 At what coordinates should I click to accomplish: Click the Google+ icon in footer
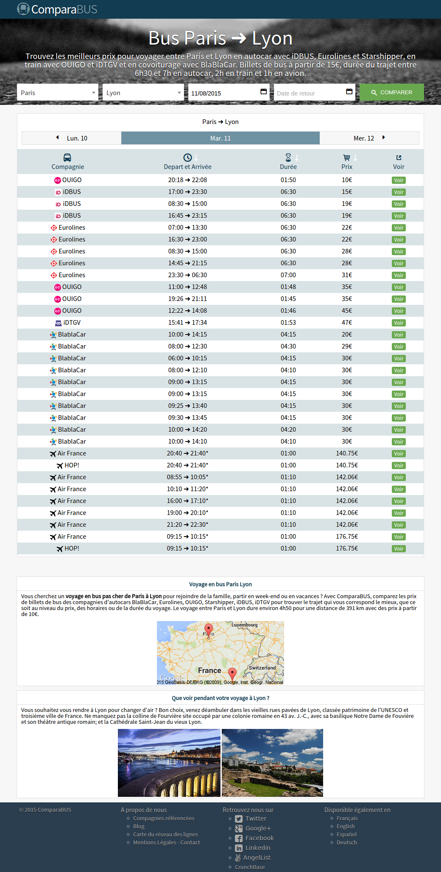coord(239,829)
